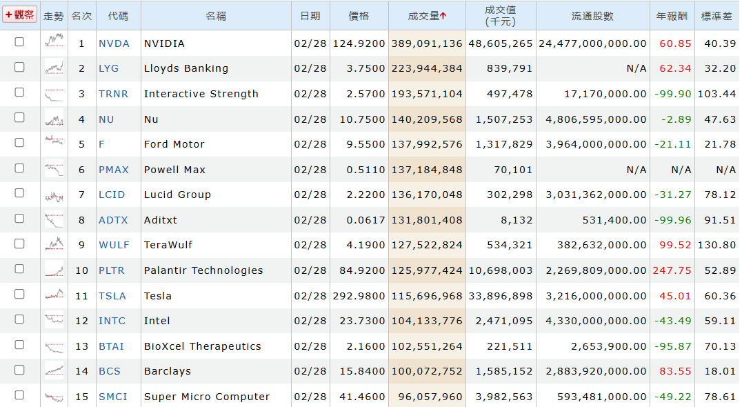Image resolution: width=742 pixels, height=407 pixels.
Task: Tick the checkbox for NVIDIA row
Action: point(19,42)
